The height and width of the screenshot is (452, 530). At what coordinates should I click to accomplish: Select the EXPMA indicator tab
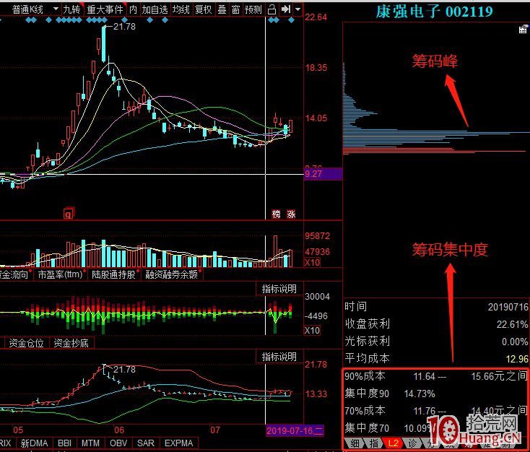pos(178,443)
